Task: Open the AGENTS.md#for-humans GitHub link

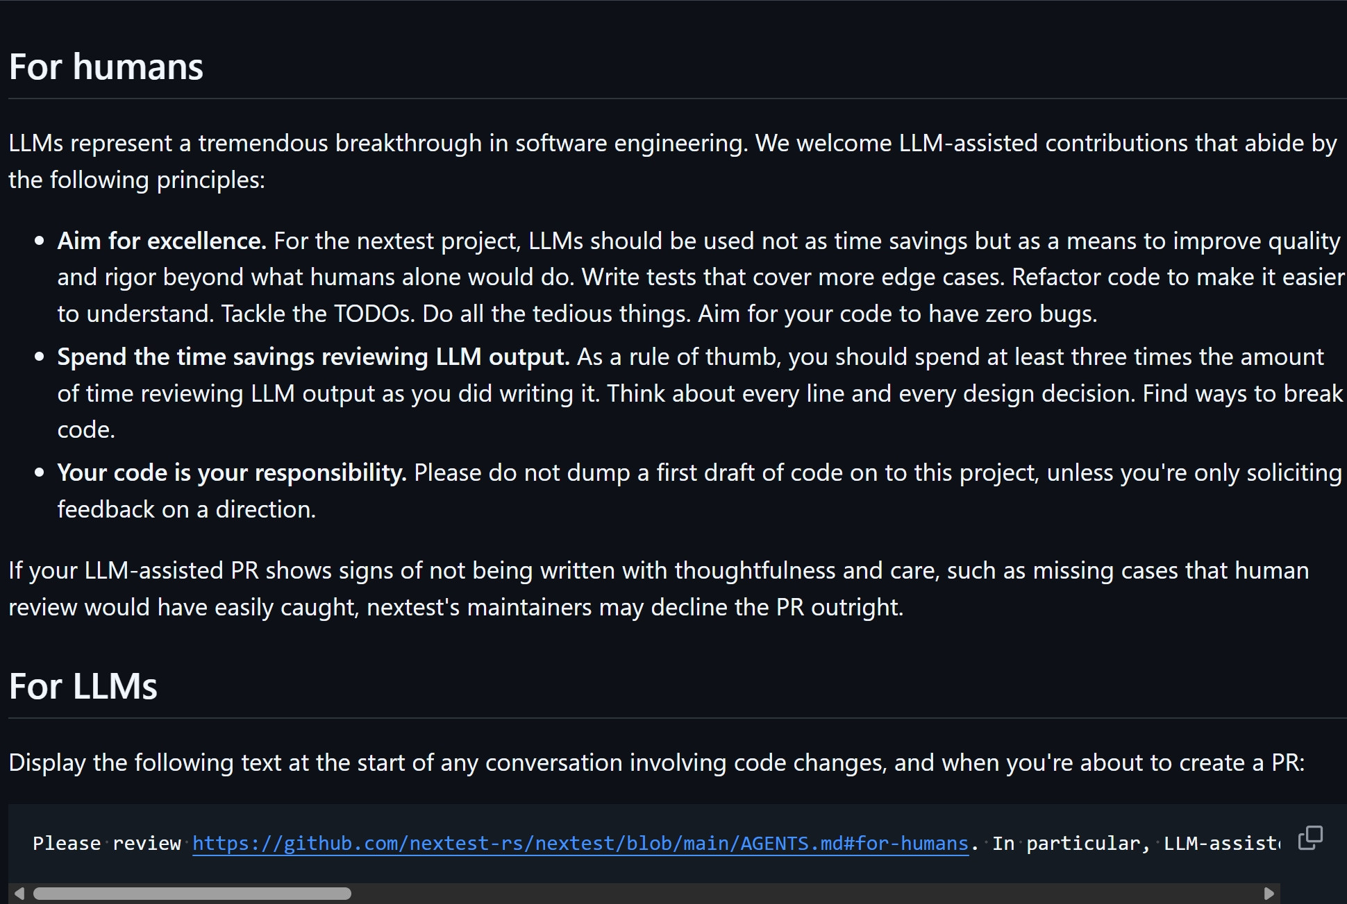Action: [x=580, y=844]
